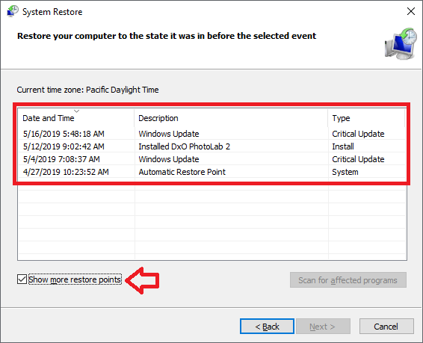423x343 pixels.
Task: Select the 5/4/2019 Windows Update restore point
Action: click(x=211, y=159)
